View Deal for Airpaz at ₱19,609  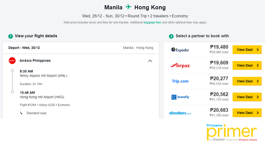pyautogui.click(x=247, y=65)
